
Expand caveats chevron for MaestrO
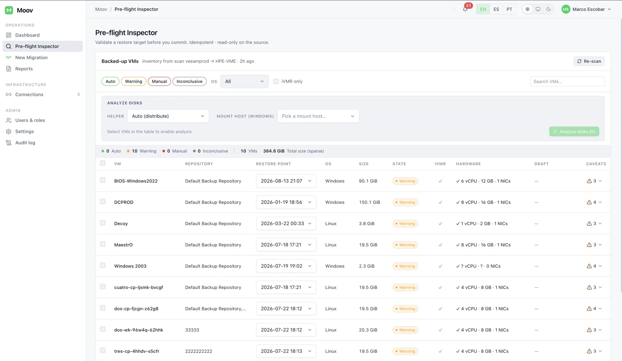600,245
